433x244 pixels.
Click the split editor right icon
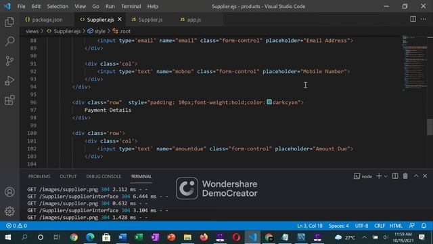[413, 19]
